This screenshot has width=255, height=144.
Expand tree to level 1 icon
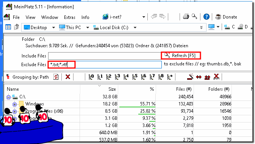click(100, 77)
